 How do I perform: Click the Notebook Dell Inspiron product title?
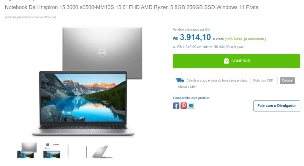132,7
